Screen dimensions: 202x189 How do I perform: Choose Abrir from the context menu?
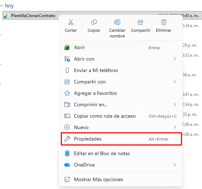120,47
